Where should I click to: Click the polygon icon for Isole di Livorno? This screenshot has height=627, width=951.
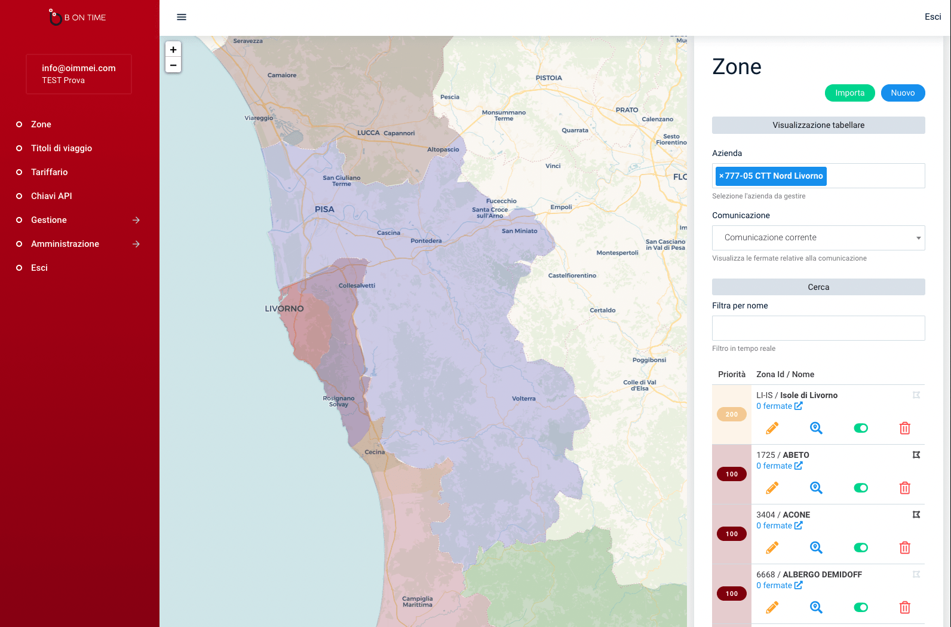[916, 395]
